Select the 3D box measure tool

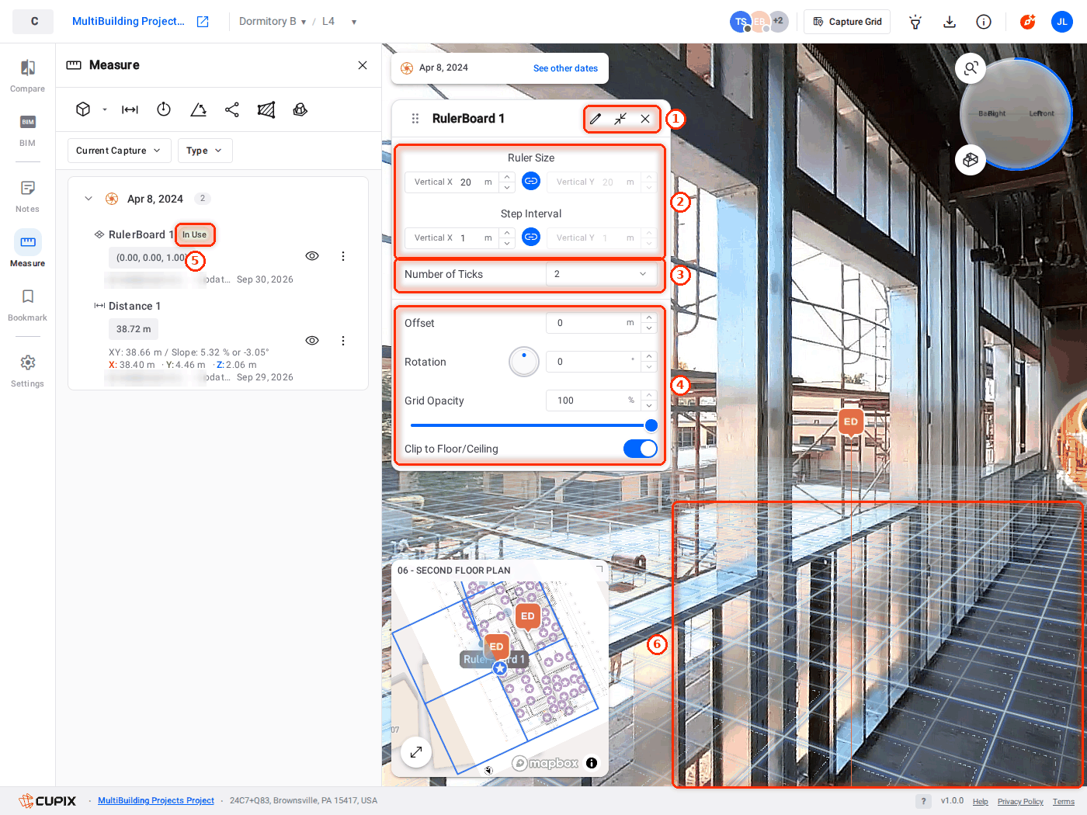tap(83, 109)
